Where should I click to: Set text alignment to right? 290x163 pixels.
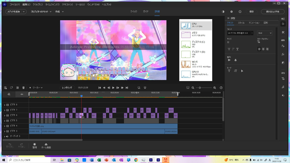coord(267,49)
